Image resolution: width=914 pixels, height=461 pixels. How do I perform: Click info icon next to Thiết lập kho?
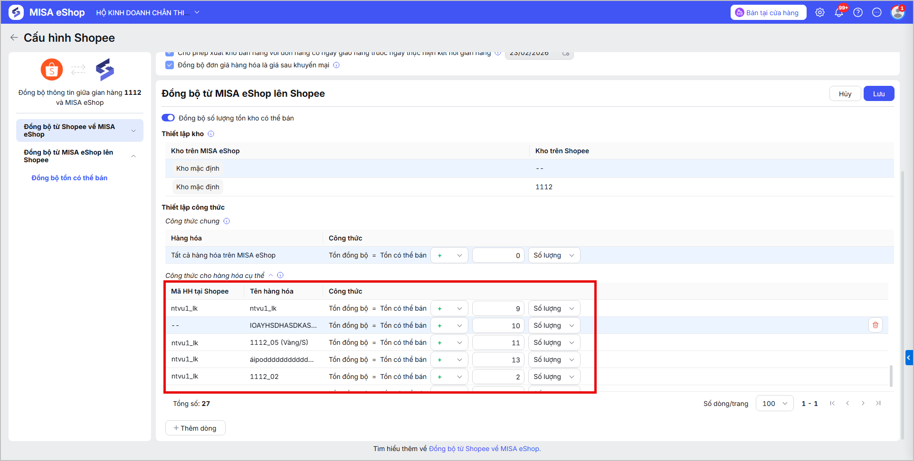(211, 134)
